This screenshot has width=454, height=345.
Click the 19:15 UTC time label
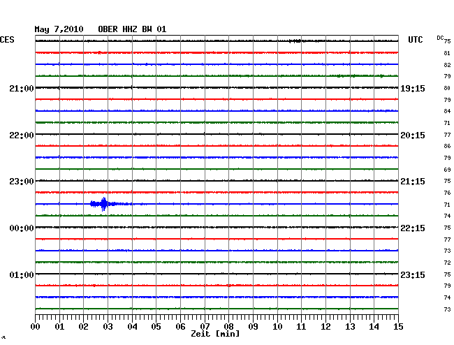tap(413, 88)
